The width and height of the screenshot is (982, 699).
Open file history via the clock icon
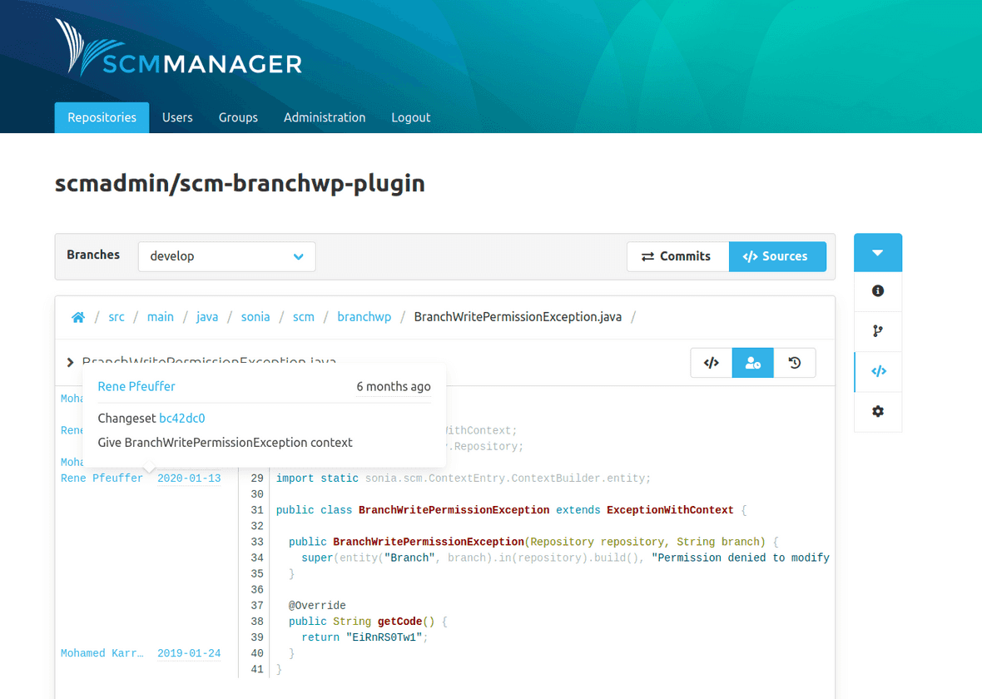click(795, 362)
